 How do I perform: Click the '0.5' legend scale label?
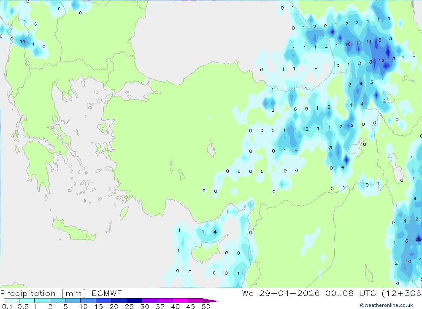23,306
